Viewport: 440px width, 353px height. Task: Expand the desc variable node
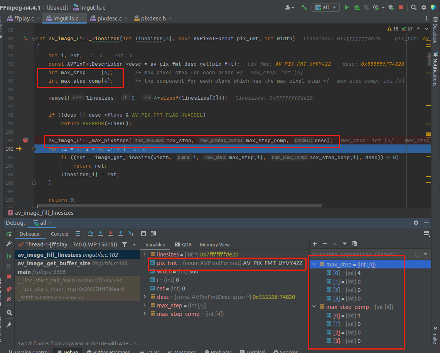tap(145, 297)
